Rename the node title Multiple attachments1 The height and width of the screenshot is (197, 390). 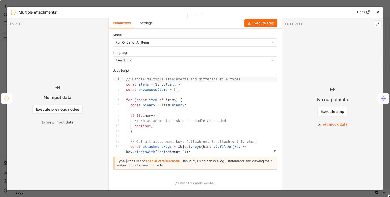click(x=38, y=12)
